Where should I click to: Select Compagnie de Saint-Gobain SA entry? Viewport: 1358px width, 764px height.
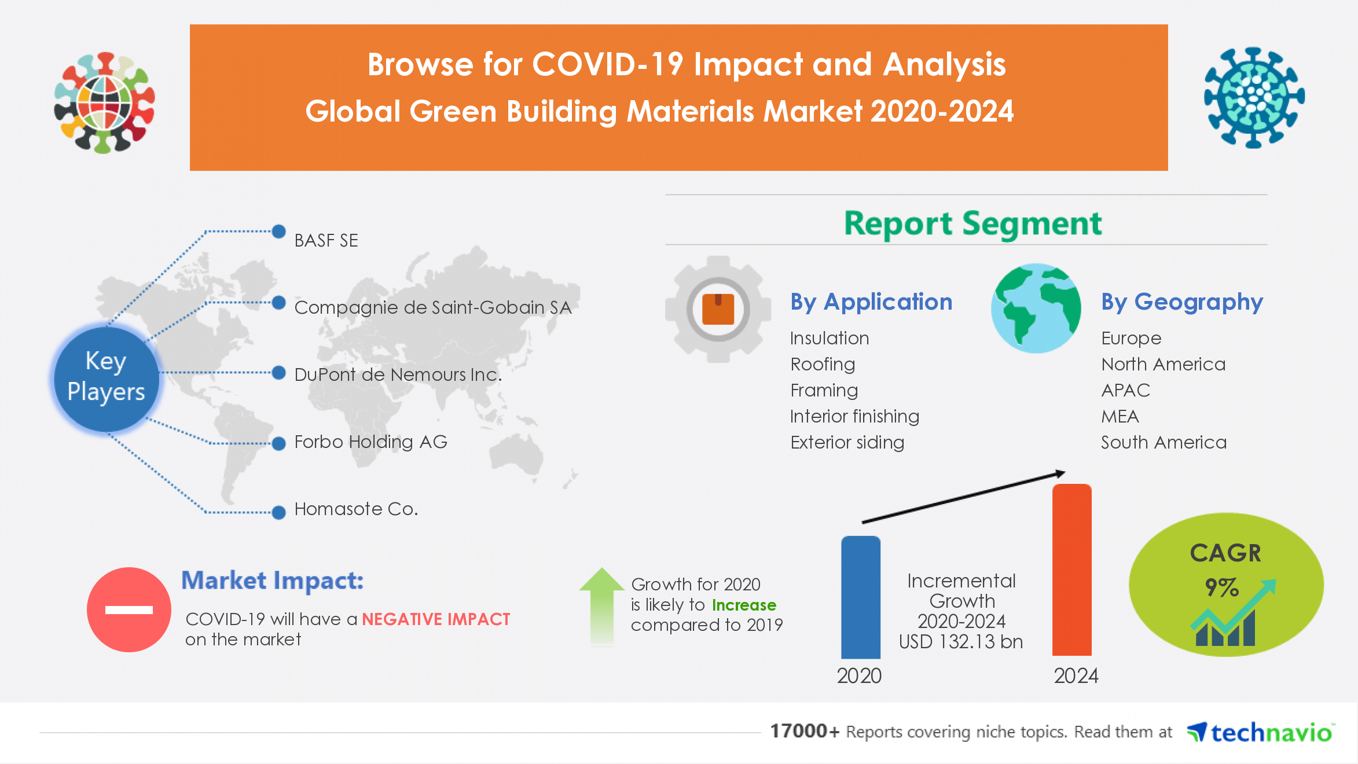point(432,307)
